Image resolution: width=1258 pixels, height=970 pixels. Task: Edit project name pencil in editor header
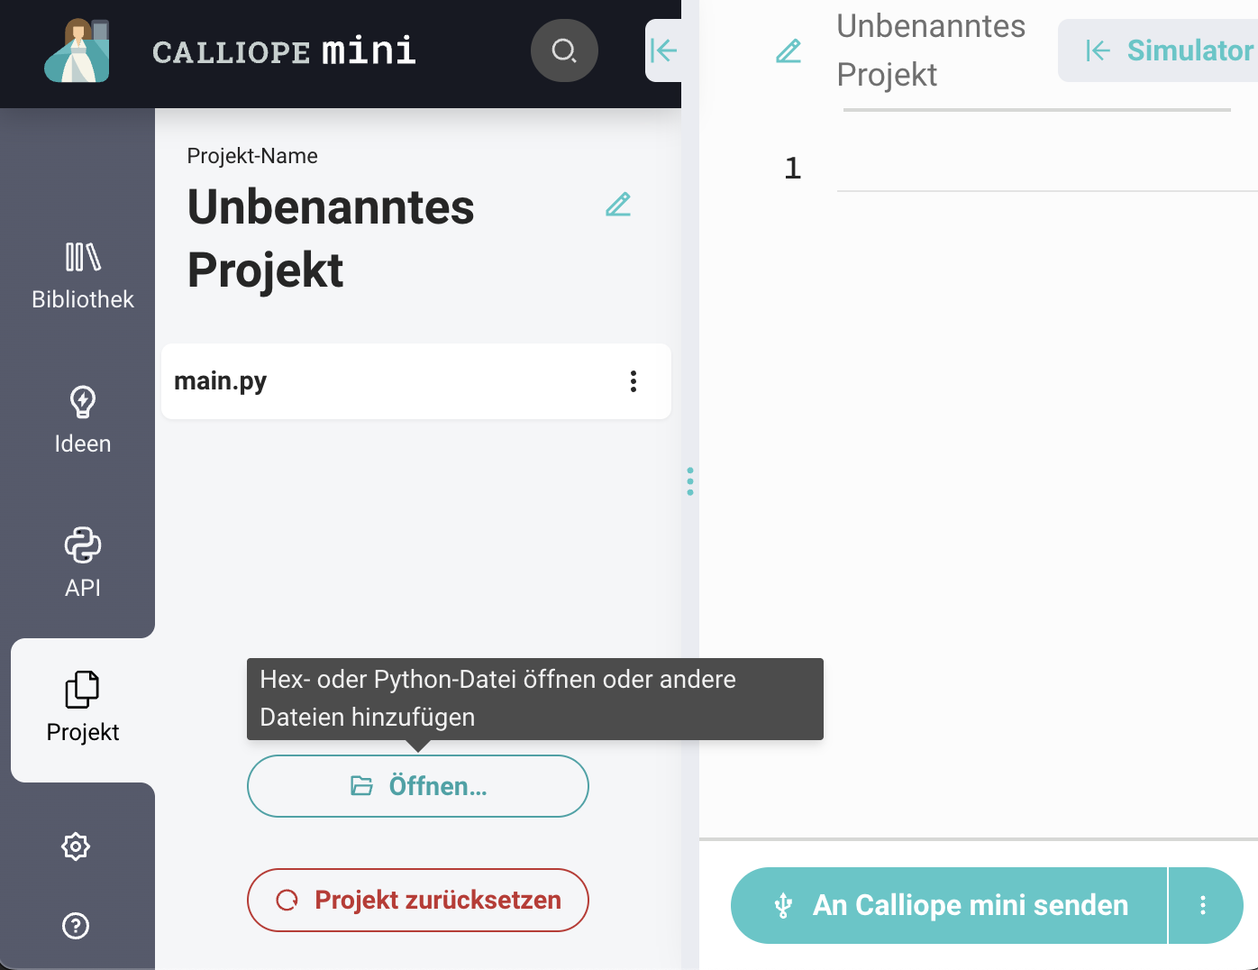click(x=789, y=51)
